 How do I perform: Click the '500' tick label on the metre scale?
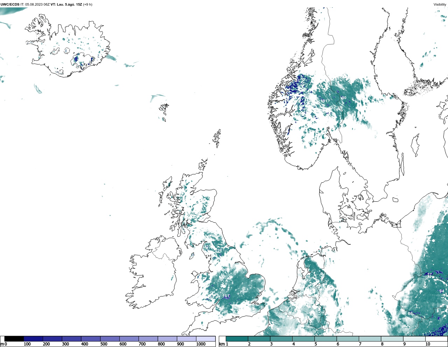coord(104,344)
